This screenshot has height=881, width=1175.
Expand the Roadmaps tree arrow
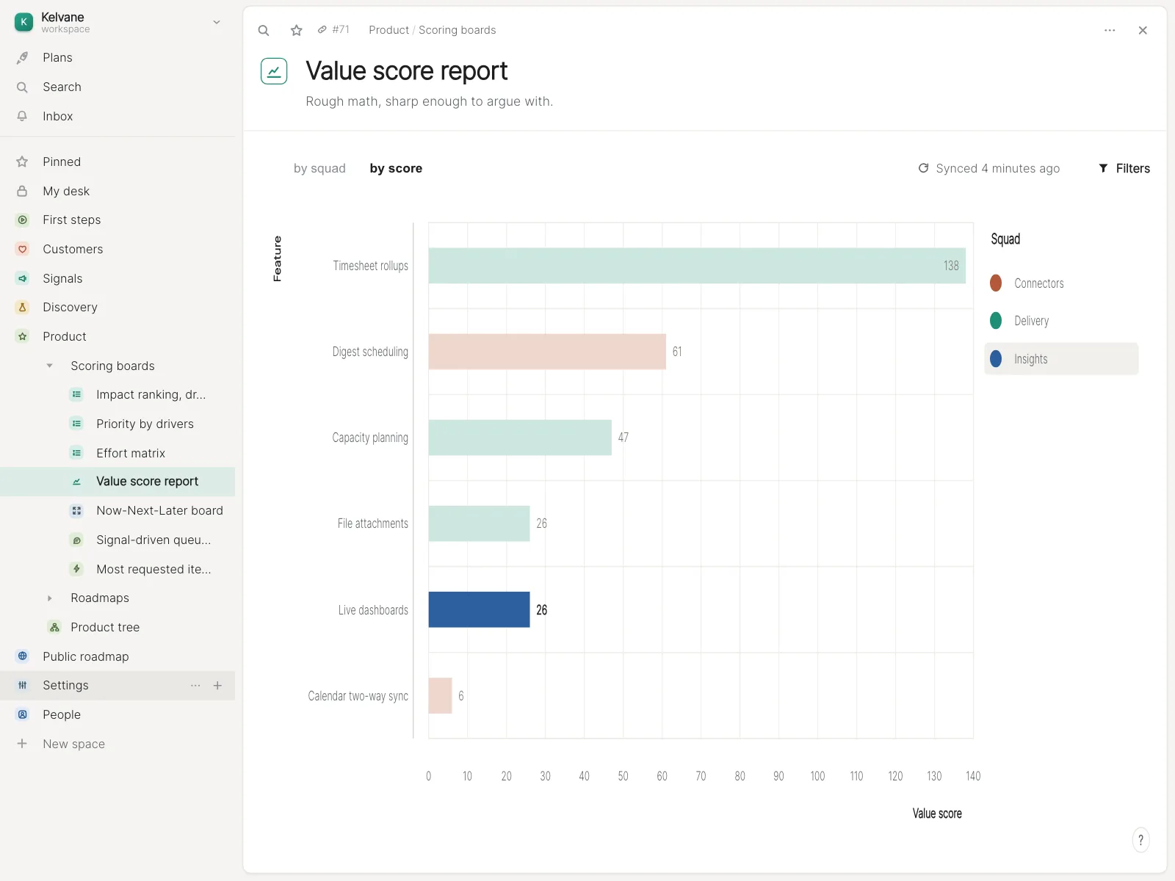[x=49, y=598]
